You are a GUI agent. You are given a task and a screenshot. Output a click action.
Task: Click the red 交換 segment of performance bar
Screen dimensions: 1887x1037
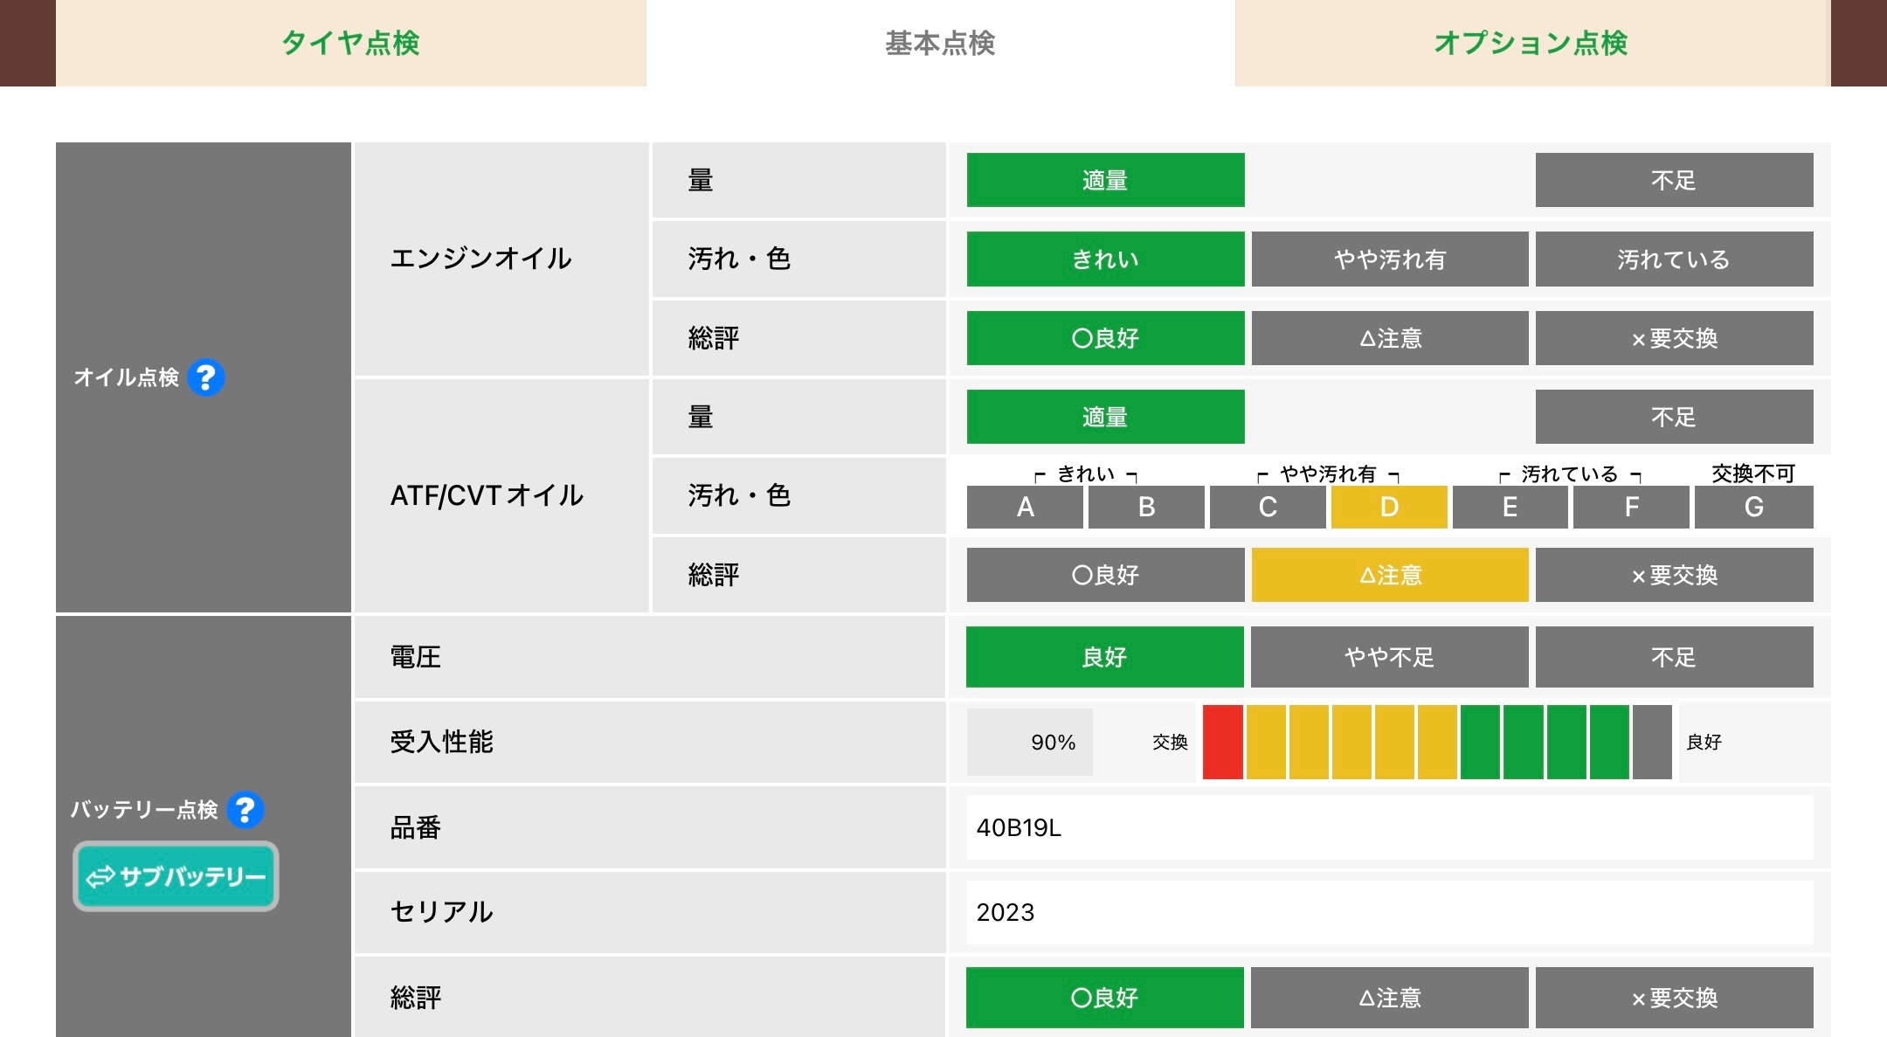[1222, 742]
